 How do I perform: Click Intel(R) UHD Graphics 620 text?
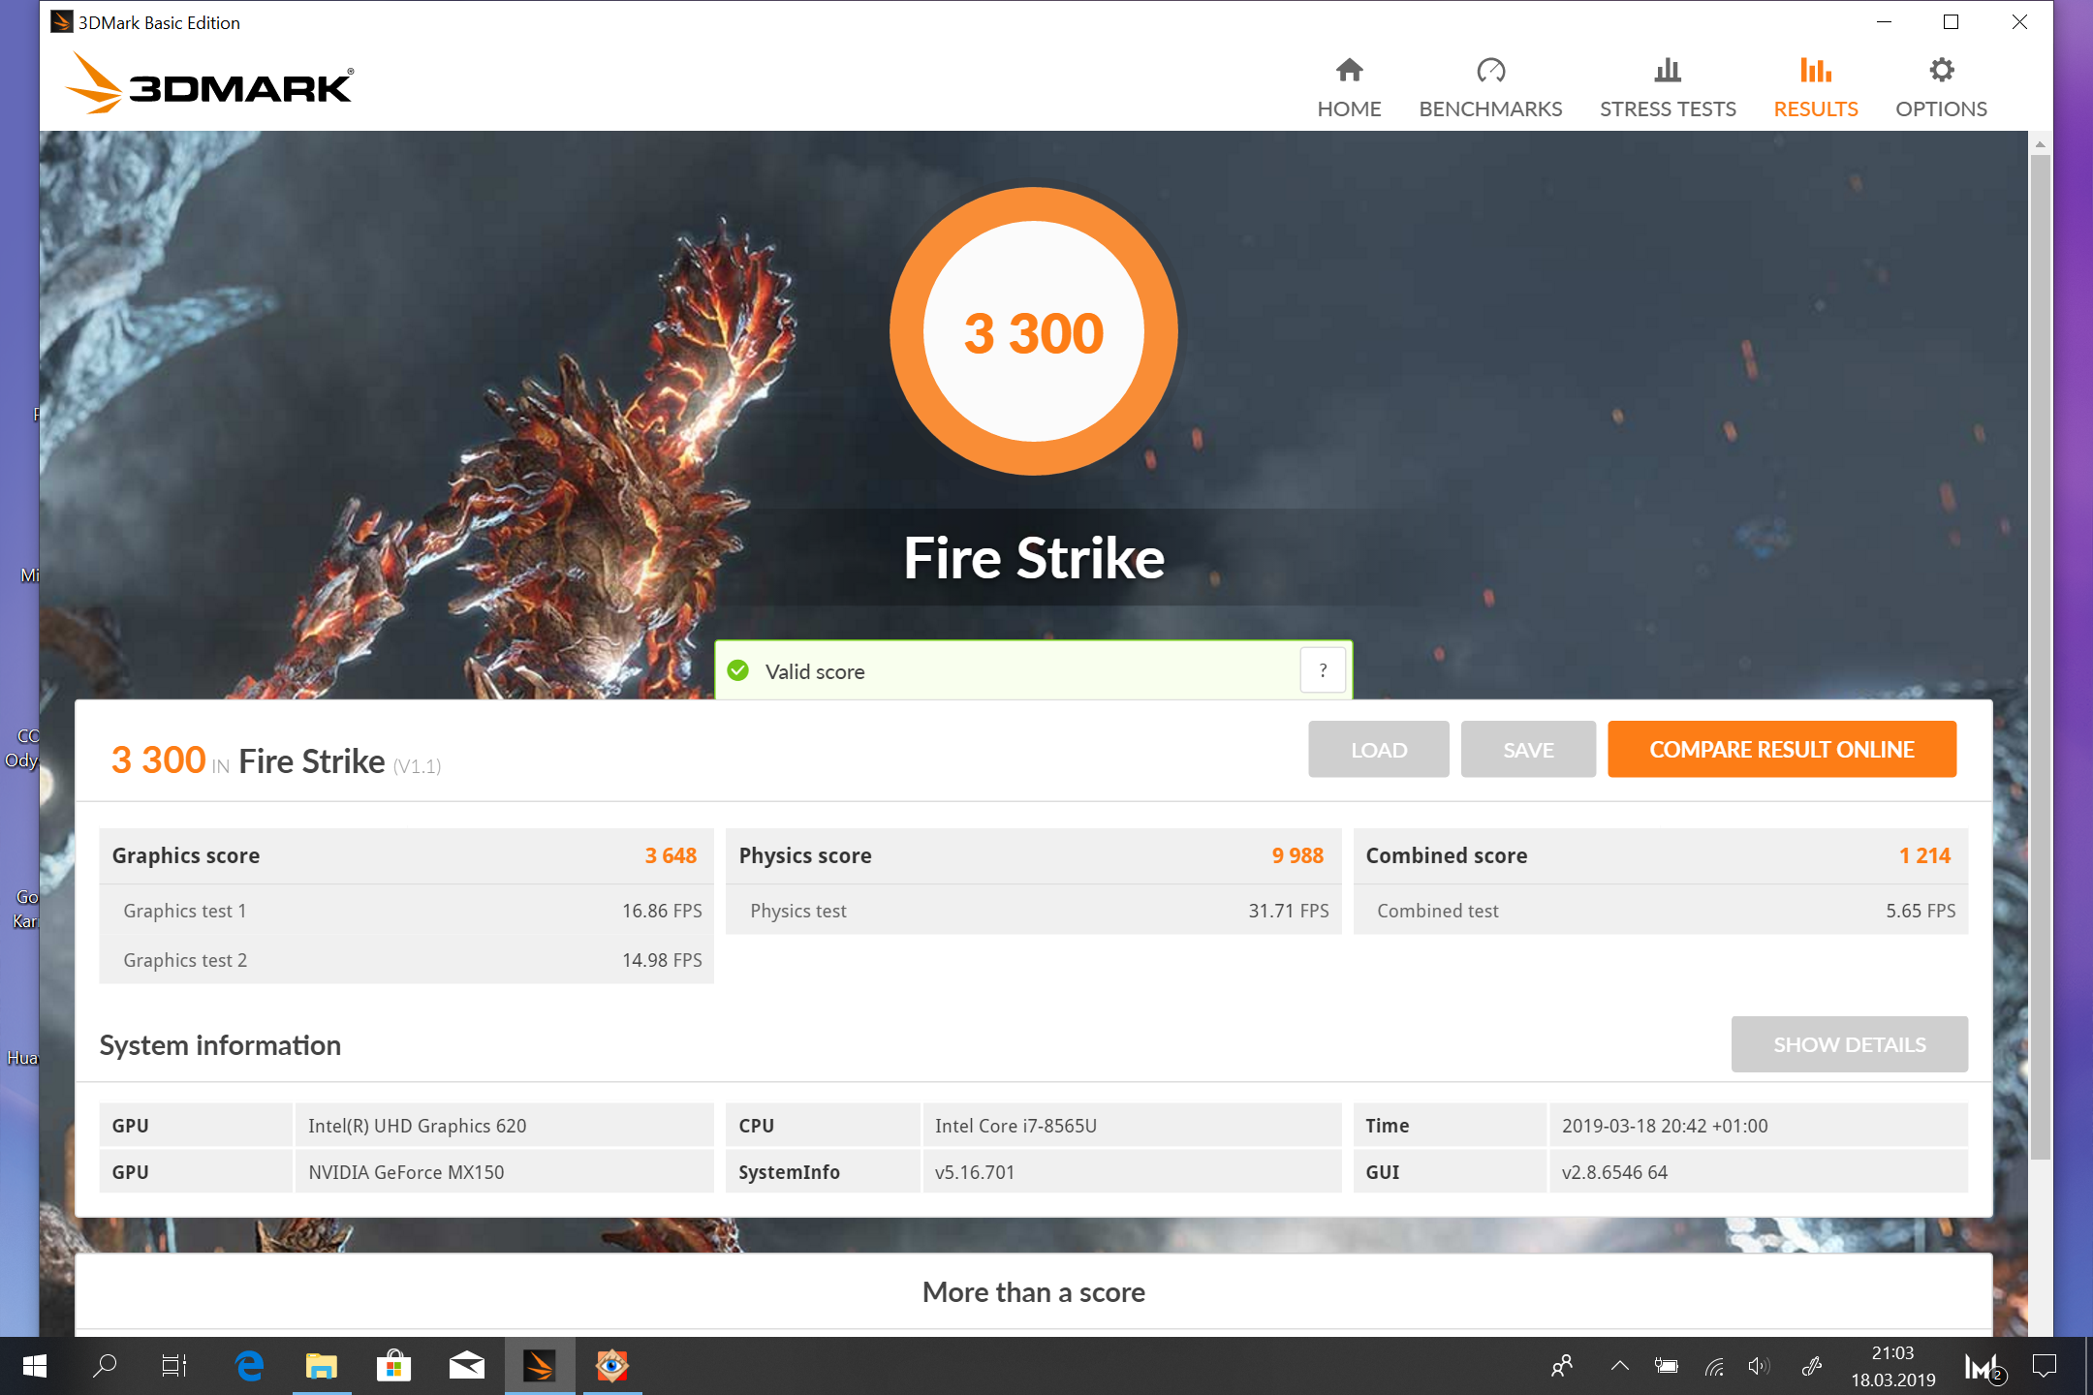coord(418,1126)
